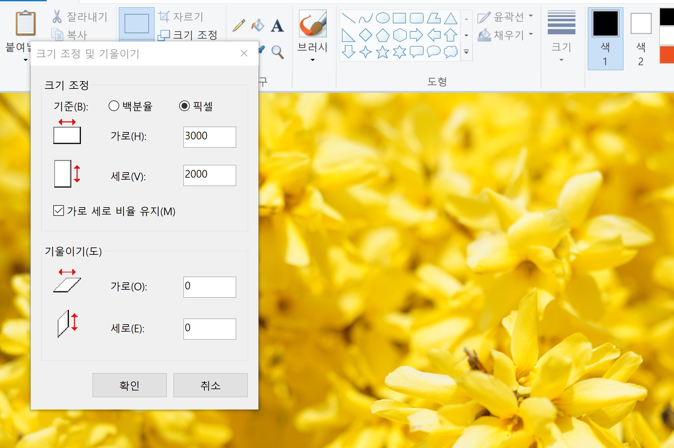The height and width of the screenshot is (448, 674).
Task: Select the 색 1 black swatch
Action: [605, 23]
